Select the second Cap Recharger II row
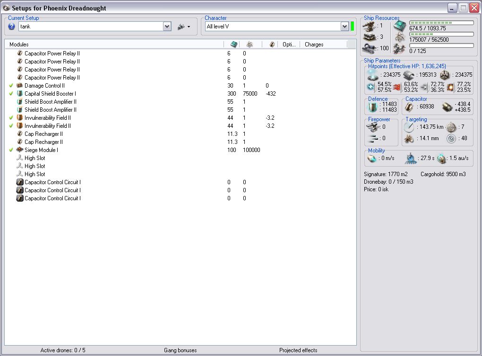482x356 pixels. pyautogui.click(x=180, y=142)
